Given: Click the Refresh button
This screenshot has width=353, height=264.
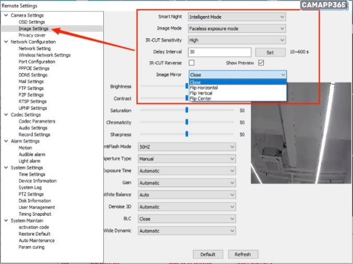Looking at the screenshot, I should [242, 255].
